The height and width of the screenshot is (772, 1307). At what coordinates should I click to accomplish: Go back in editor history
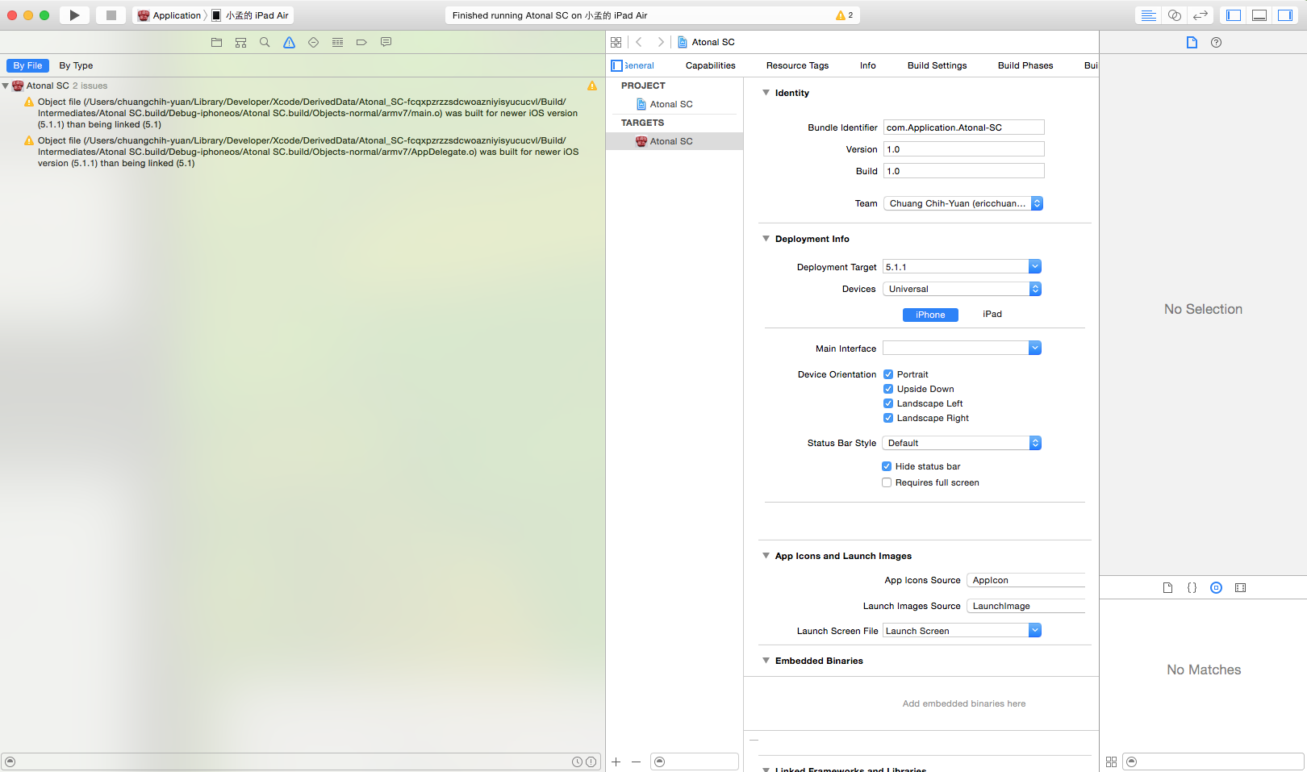[638, 42]
